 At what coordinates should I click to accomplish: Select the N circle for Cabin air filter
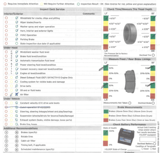17,141
